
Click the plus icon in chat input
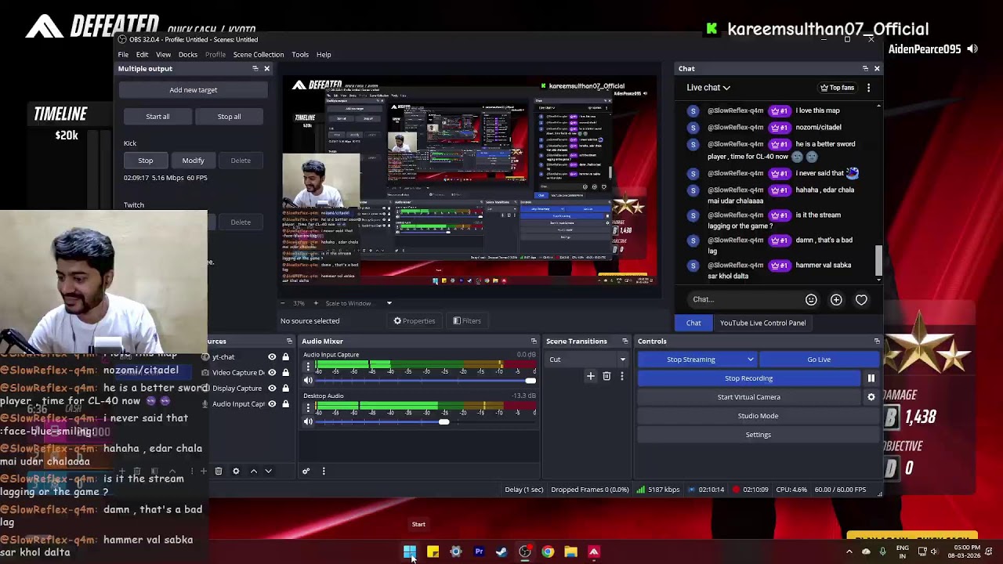pyautogui.click(x=836, y=299)
